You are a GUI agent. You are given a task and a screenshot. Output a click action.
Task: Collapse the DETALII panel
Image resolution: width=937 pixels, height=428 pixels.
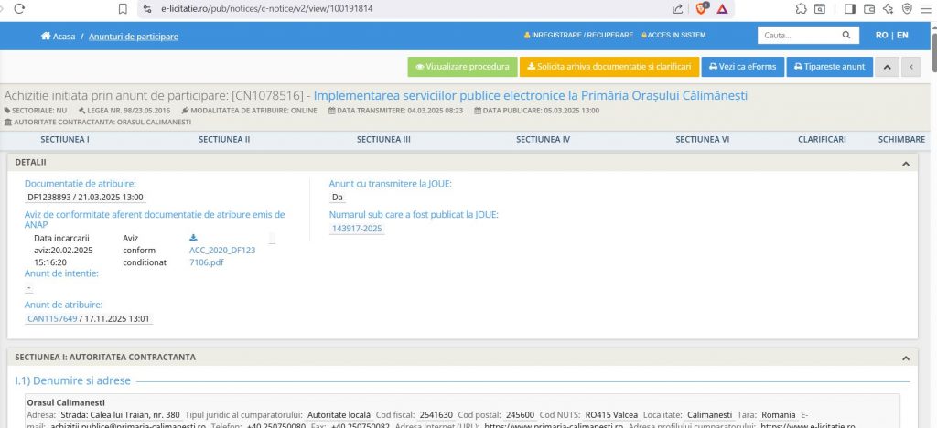(905, 163)
